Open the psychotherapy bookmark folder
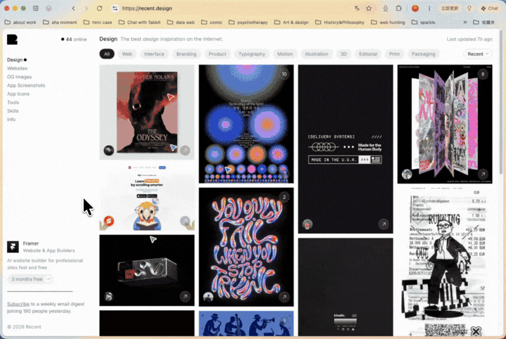Viewport: 506px width, 339px height. pos(248,23)
